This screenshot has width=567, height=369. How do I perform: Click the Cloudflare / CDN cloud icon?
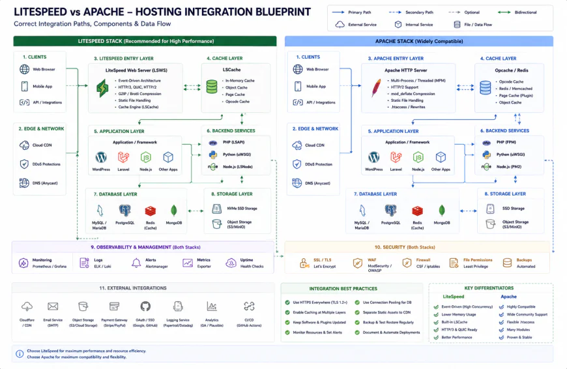pos(27,307)
